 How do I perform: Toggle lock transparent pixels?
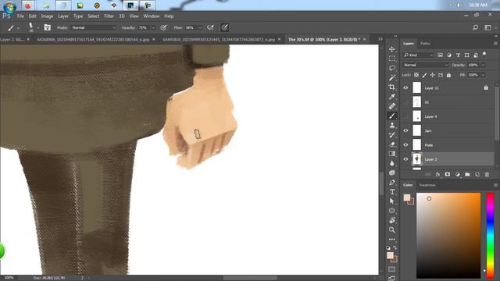pos(416,75)
